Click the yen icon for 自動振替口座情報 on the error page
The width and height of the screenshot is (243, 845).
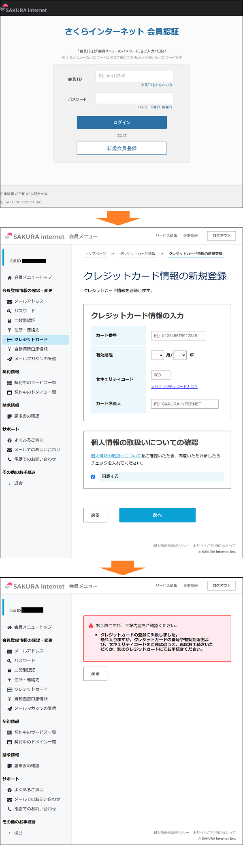point(9,699)
